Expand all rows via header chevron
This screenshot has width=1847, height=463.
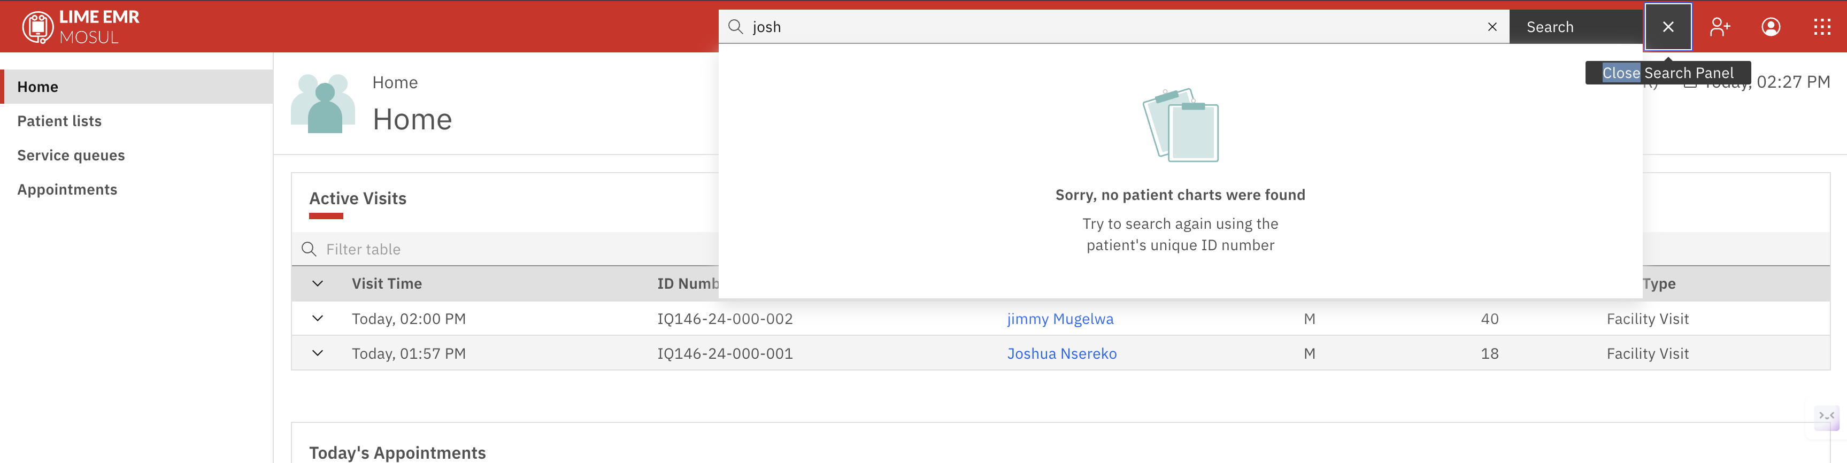click(x=318, y=284)
